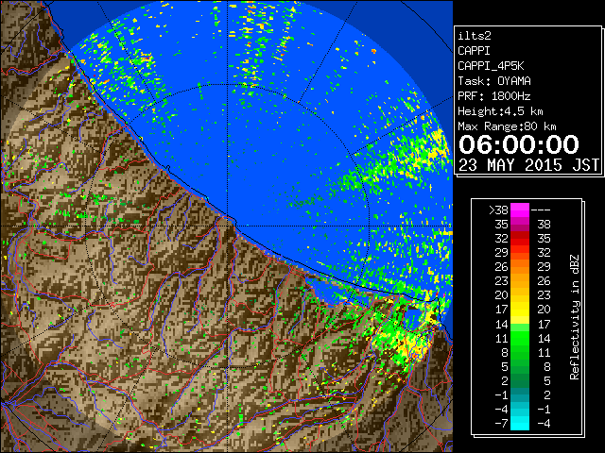Click the 06:00:00 timestamp
The image size is (605, 453).
pos(519,144)
